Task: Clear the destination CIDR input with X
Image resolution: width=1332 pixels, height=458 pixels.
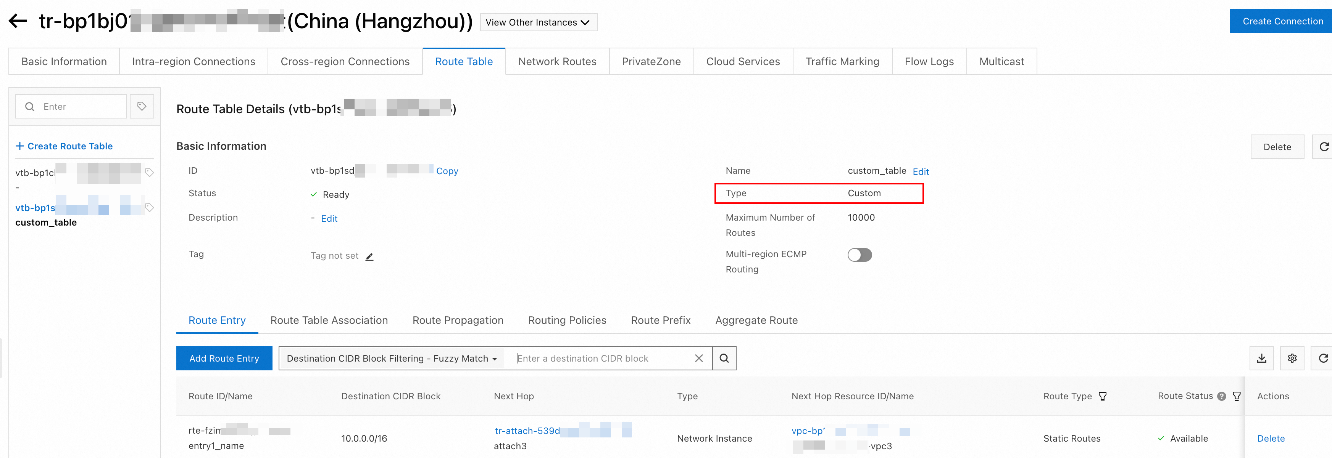Action: [698, 358]
